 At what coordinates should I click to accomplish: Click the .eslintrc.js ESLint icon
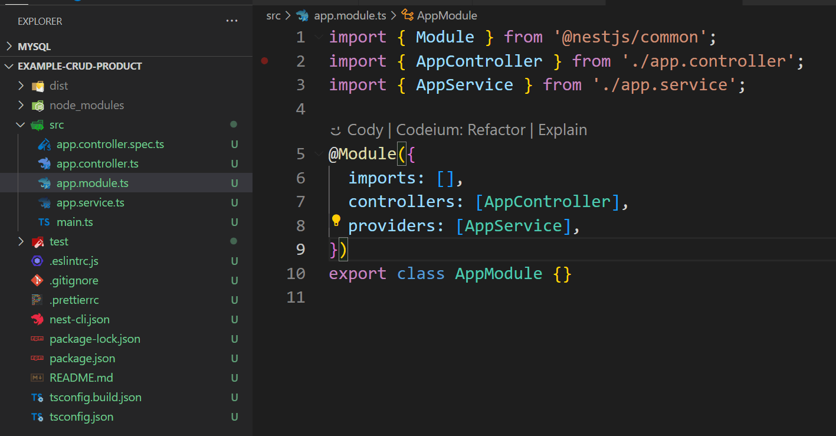(x=38, y=261)
